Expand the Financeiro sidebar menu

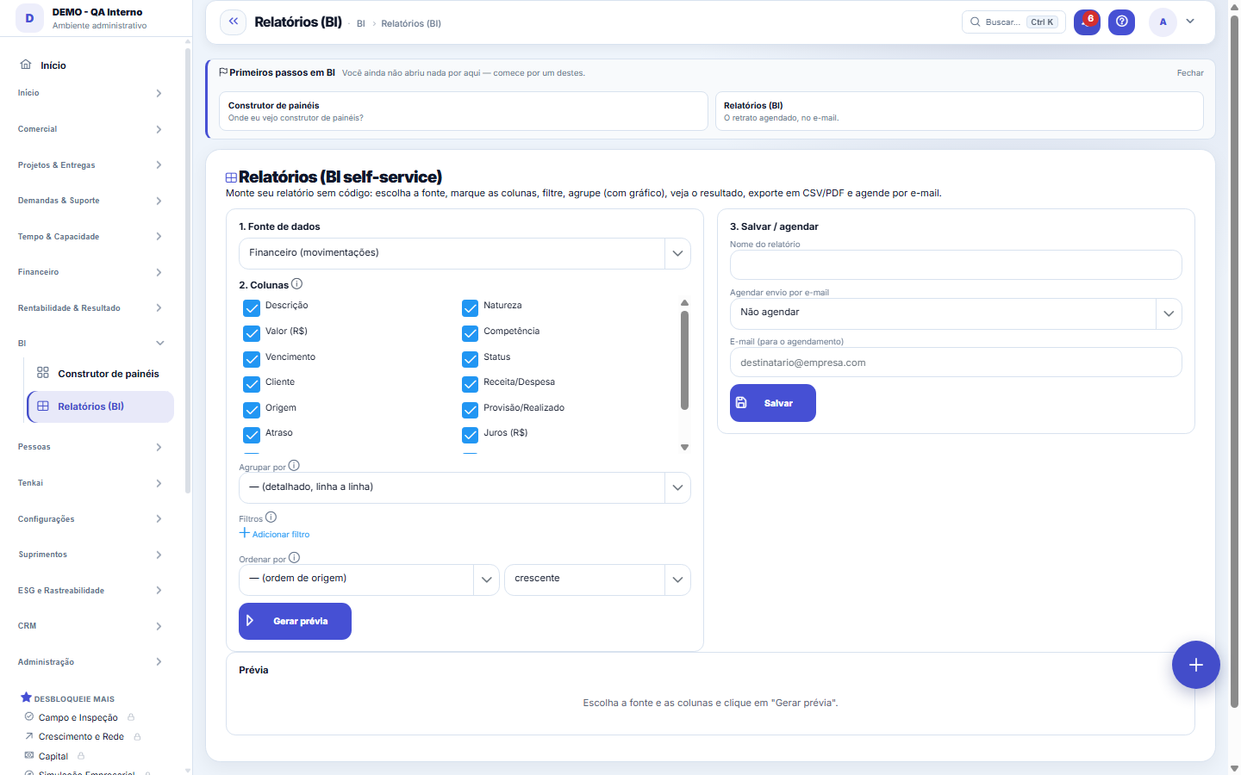(90, 272)
